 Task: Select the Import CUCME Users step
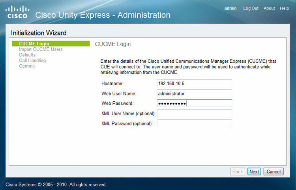click(41, 49)
